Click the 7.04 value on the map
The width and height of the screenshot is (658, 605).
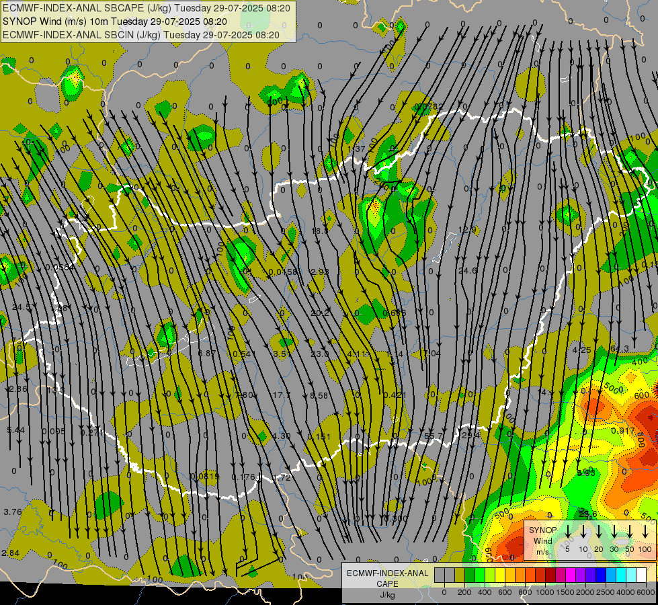[x=432, y=354]
